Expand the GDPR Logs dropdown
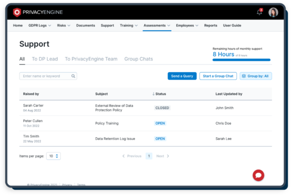This screenshot has height=195, width=291. coord(40,25)
